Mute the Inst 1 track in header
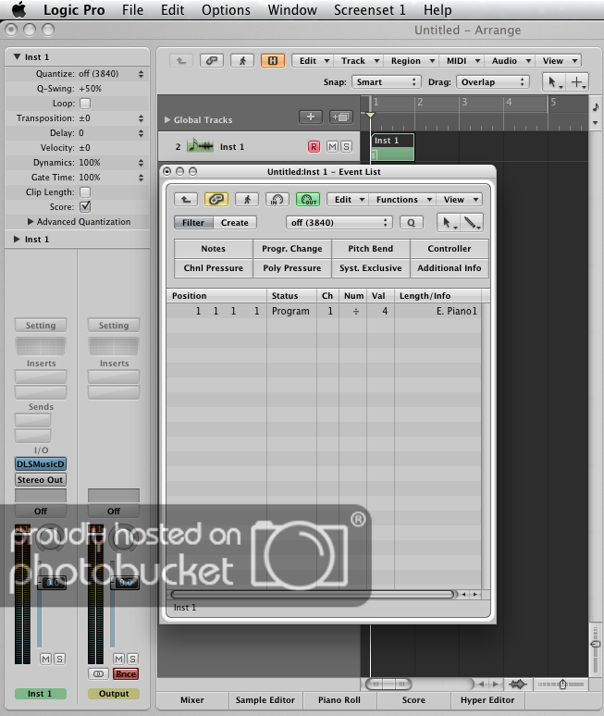This screenshot has width=604, height=716. click(332, 146)
